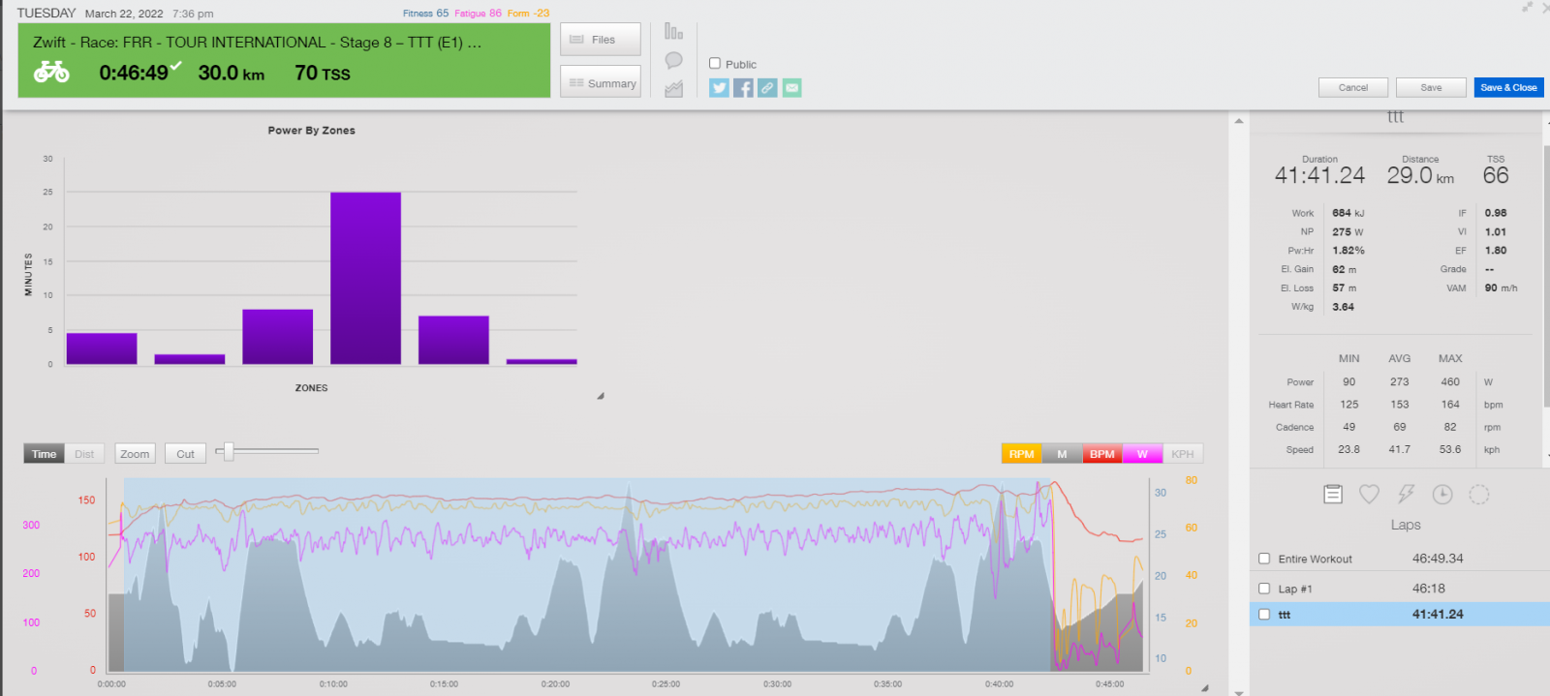Screen dimensions: 1550x696
Task: Open the comments speech bubble icon
Action: 673,61
